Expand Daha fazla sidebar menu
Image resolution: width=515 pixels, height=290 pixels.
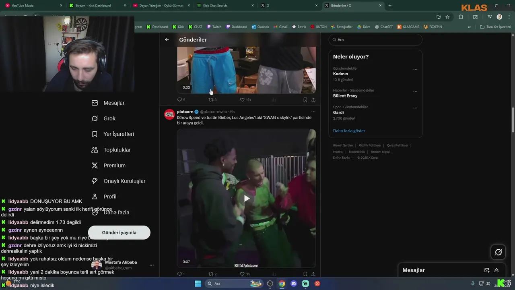110,212
